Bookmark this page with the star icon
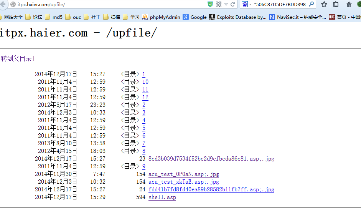Viewport: 361px width, 214px height. 324,4
